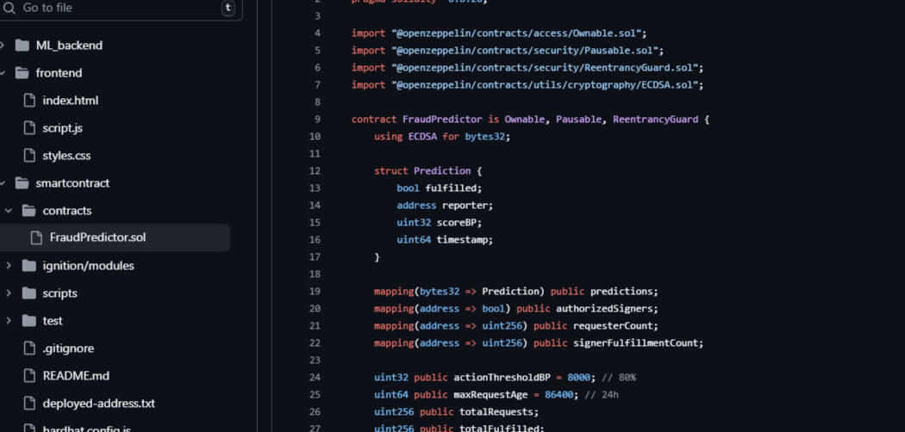Click the contracts folder icon

tap(28, 211)
